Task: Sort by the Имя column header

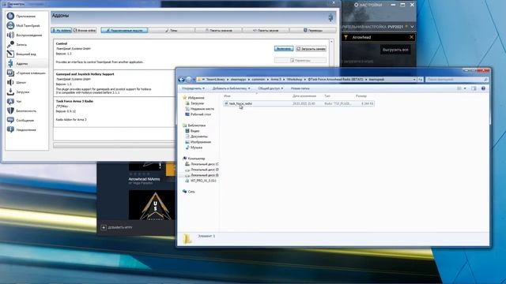Action: click(x=227, y=96)
